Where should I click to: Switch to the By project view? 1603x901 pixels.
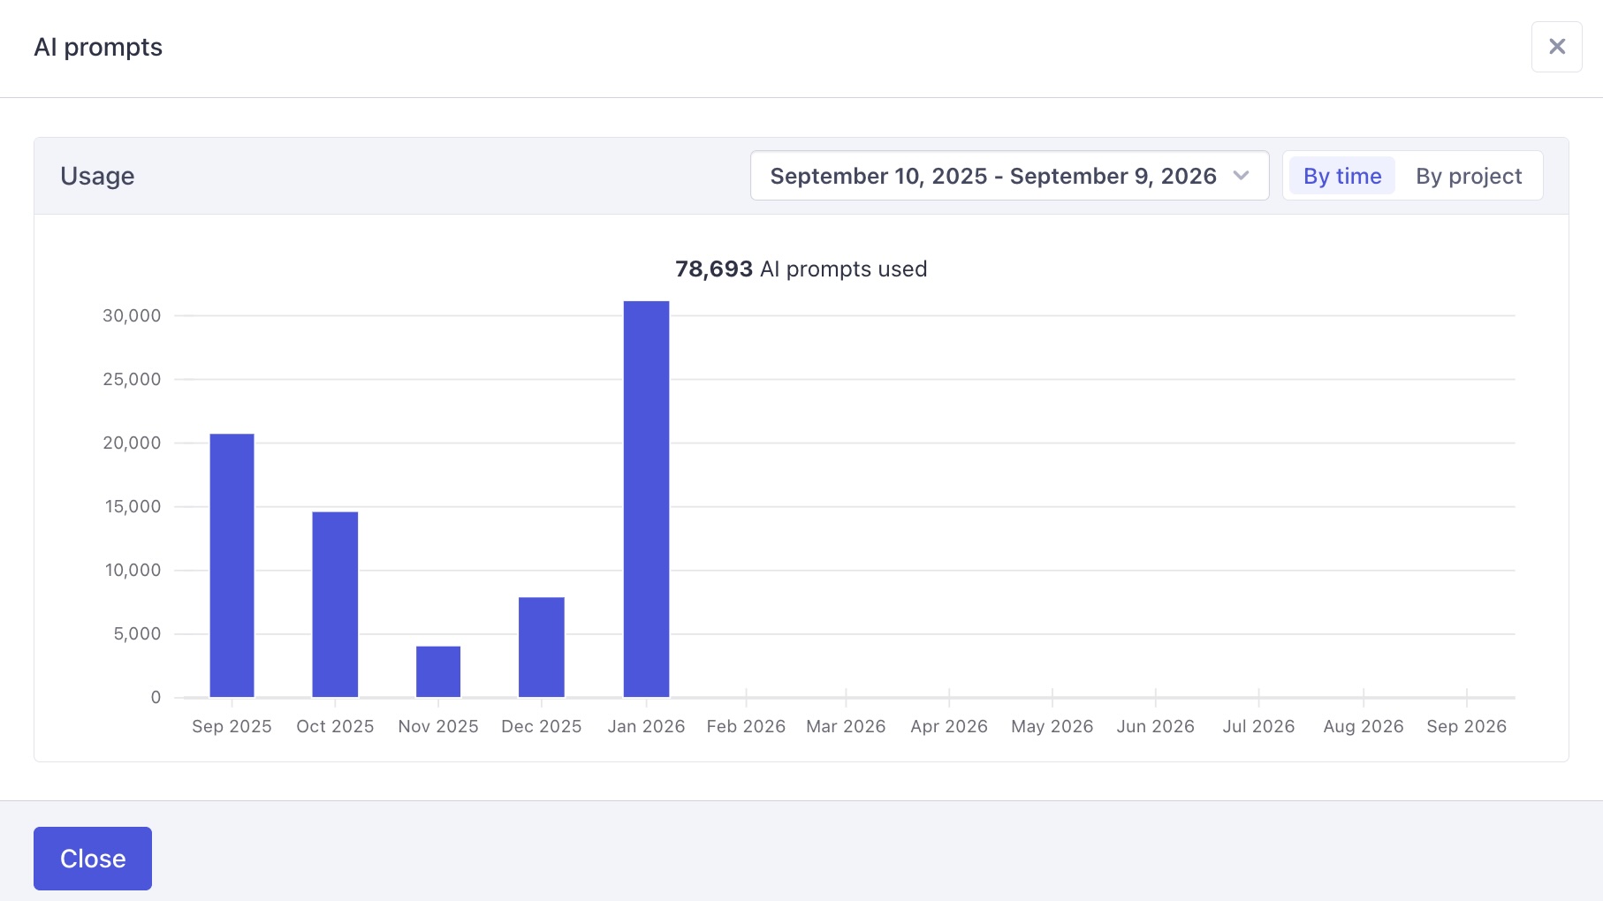pos(1468,176)
